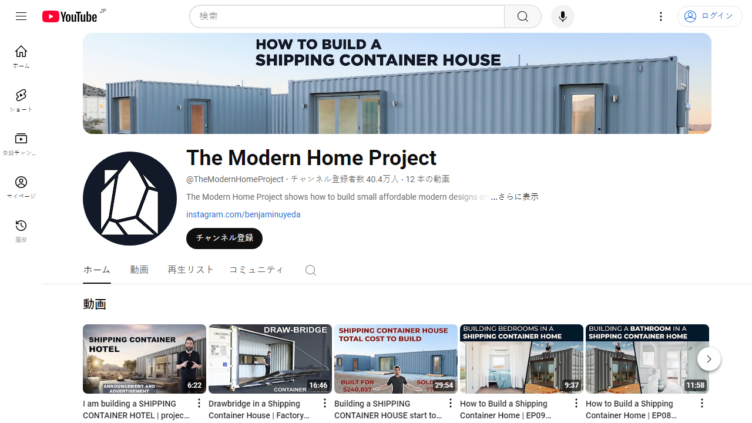Click the チャンネル登録 subscribe button
The image size is (752, 423).
pos(224,239)
